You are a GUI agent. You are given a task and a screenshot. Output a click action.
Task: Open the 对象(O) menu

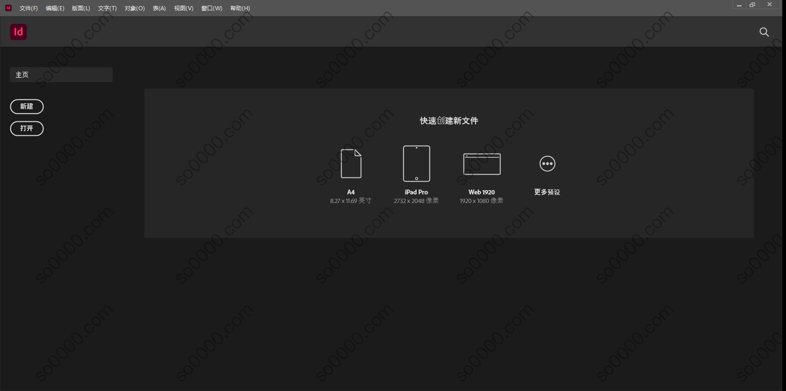point(135,8)
